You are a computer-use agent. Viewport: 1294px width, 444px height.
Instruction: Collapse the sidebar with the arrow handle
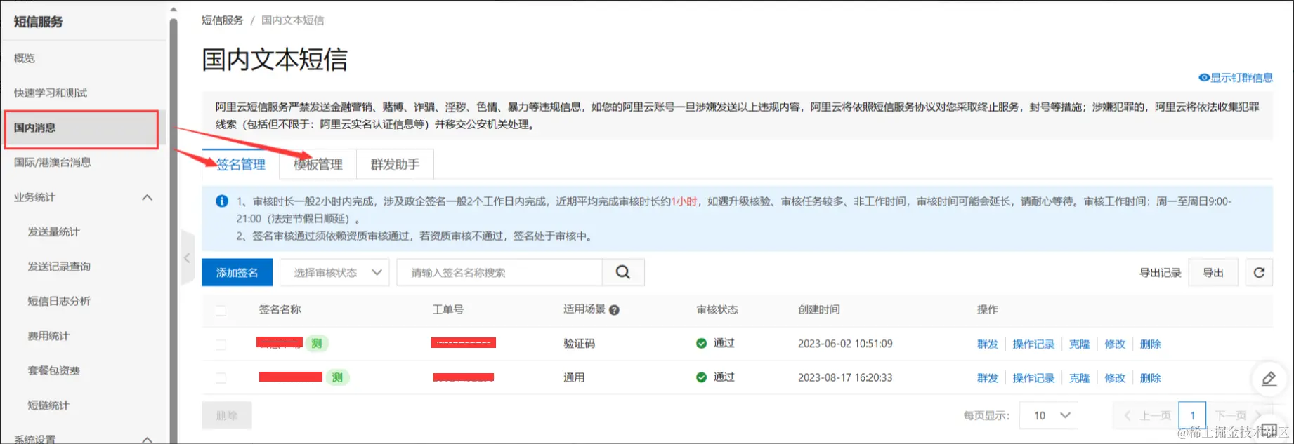tap(187, 257)
